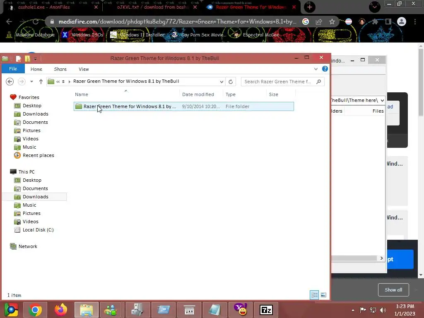This screenshot has height=318, width=424.
Task: Open the Action Center flag icon
Action: click(x=363, y=310)
